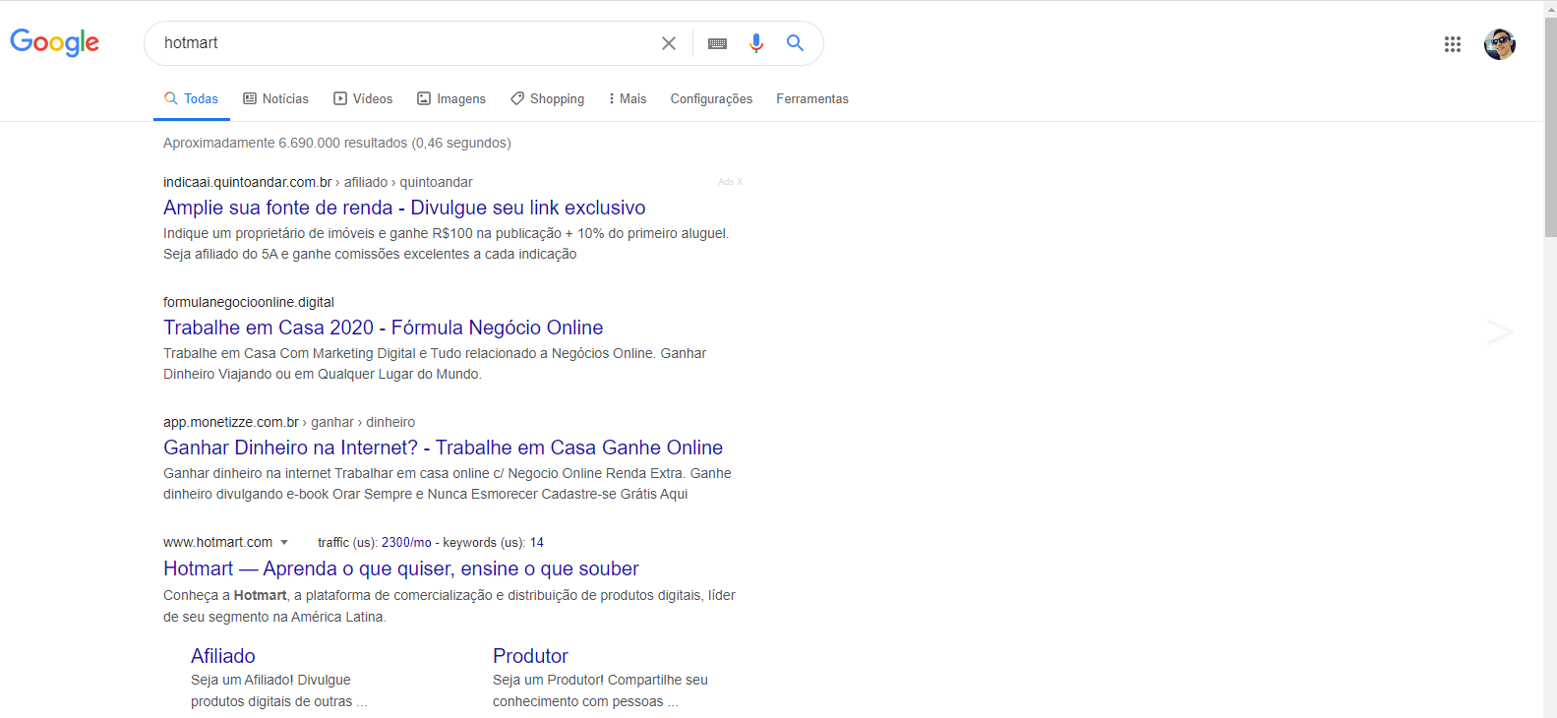Open Ganhar Dinheiro na Internet result
This screenshot has width=1557, height=718.
pos(443,448)
